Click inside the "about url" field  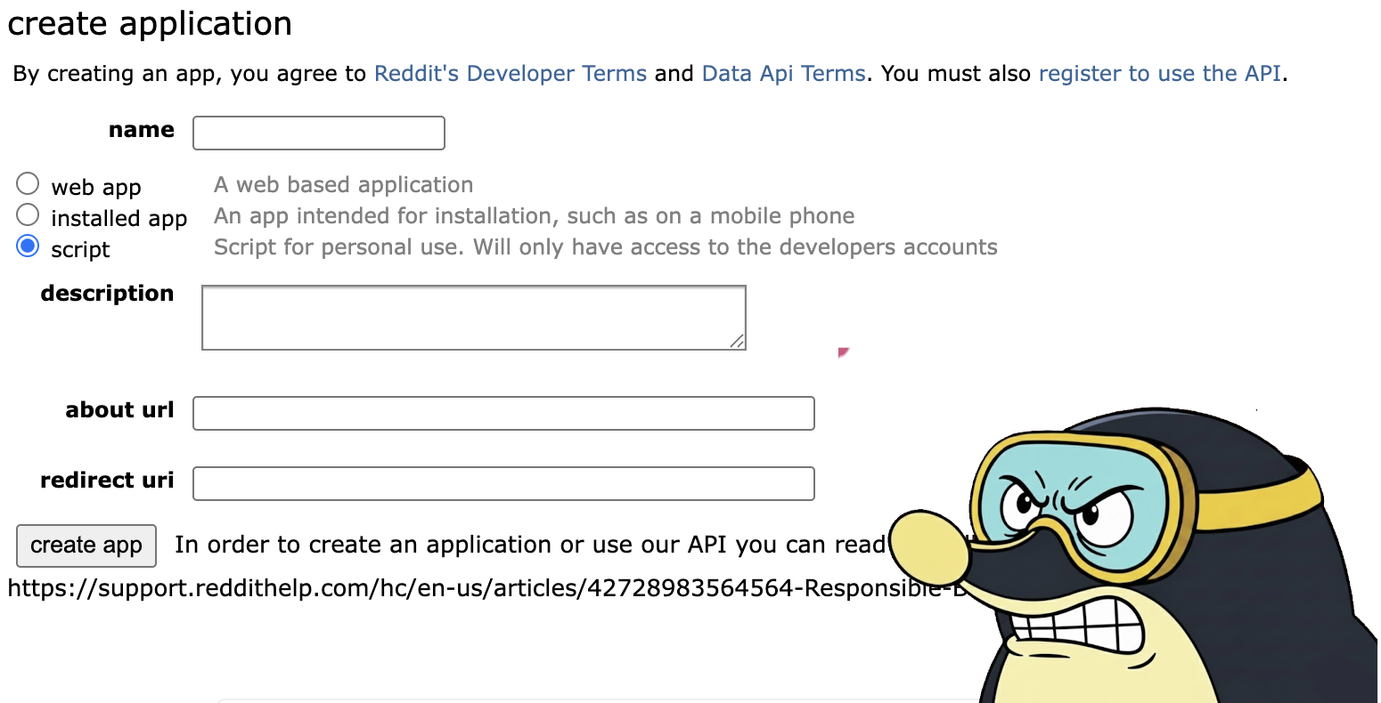point(503,413)
